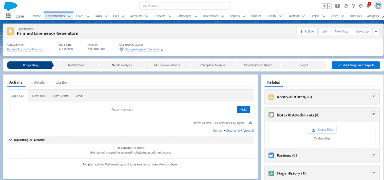Screen dimensions: 384x180
Task: Open the Notes & Attachments actions dropdown
Action: [x=373, y=114]
